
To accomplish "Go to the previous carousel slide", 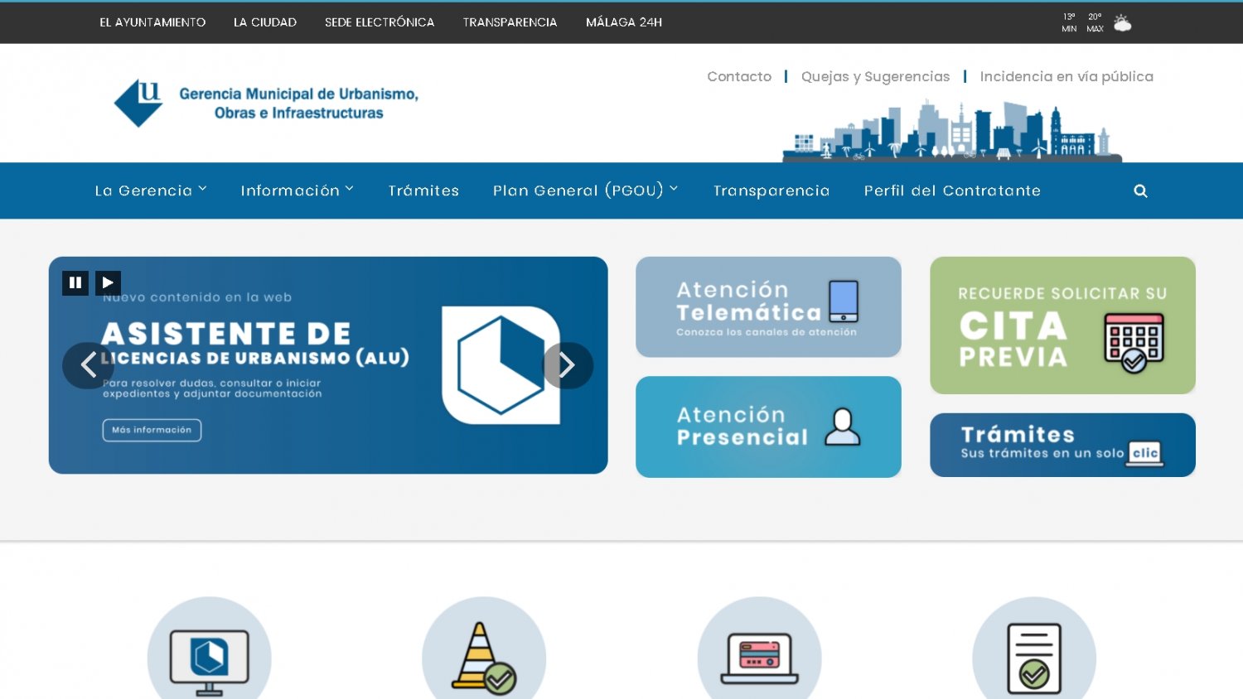I will [88, 365].
